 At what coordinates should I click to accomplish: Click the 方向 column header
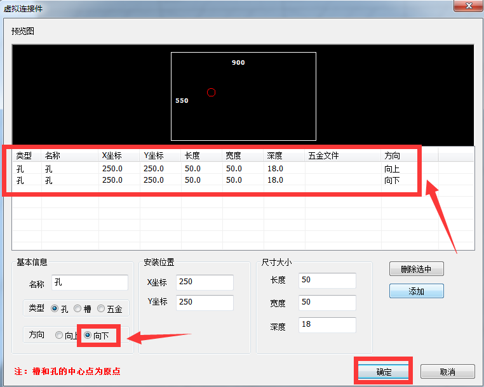(410, 155)
